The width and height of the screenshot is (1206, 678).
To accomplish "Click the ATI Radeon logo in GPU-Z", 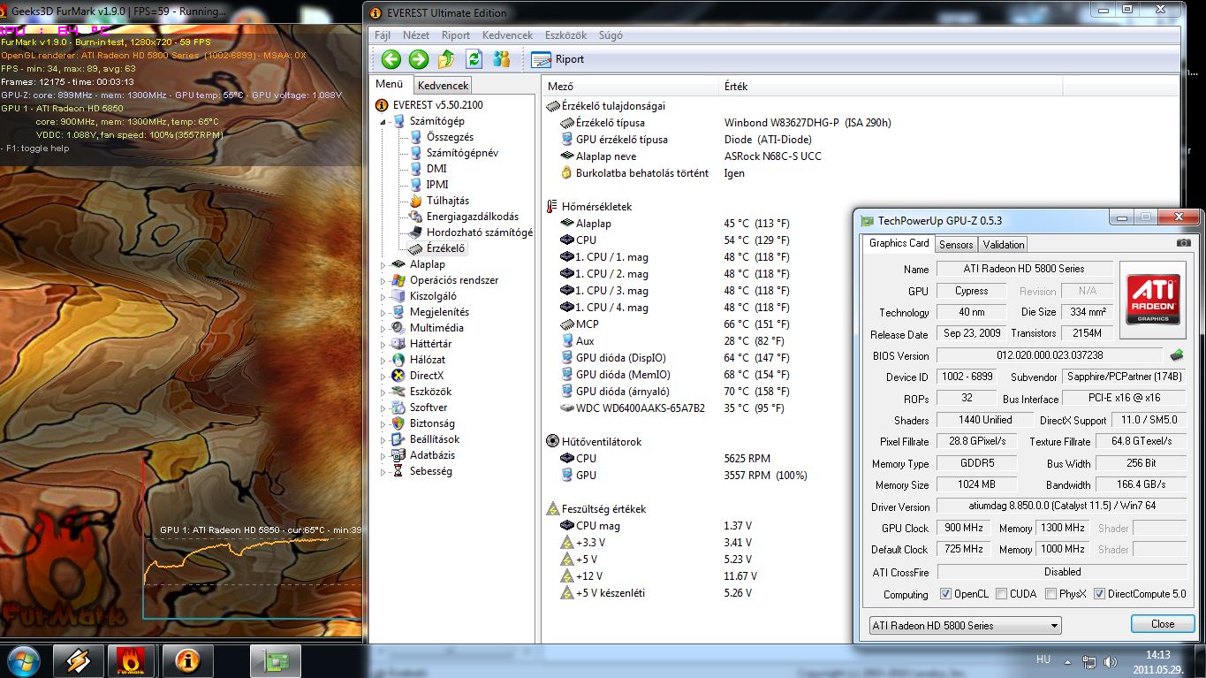I will pos(1153,300).
